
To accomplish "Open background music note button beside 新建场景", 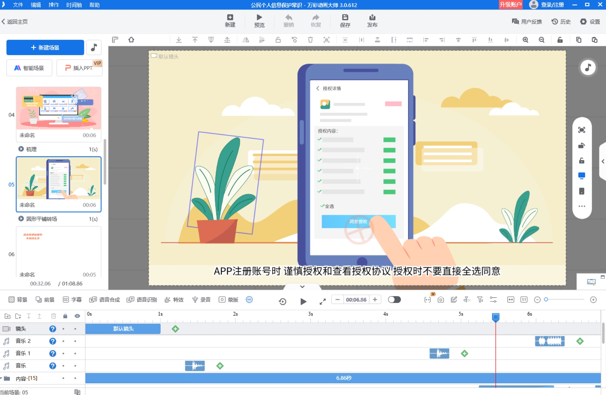I will (x=94, y=47).
